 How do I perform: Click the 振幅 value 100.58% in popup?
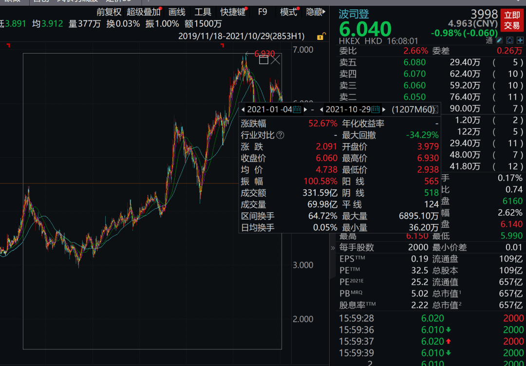320,182
